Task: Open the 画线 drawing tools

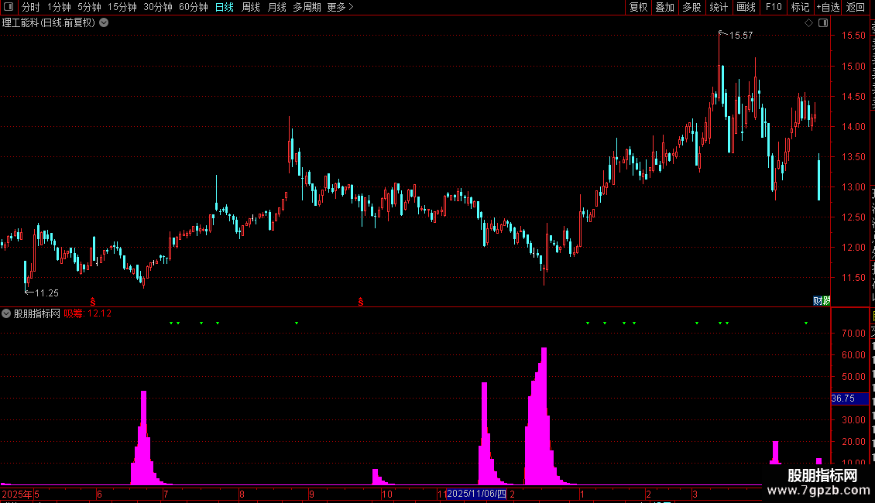Action: pos(746,7)
